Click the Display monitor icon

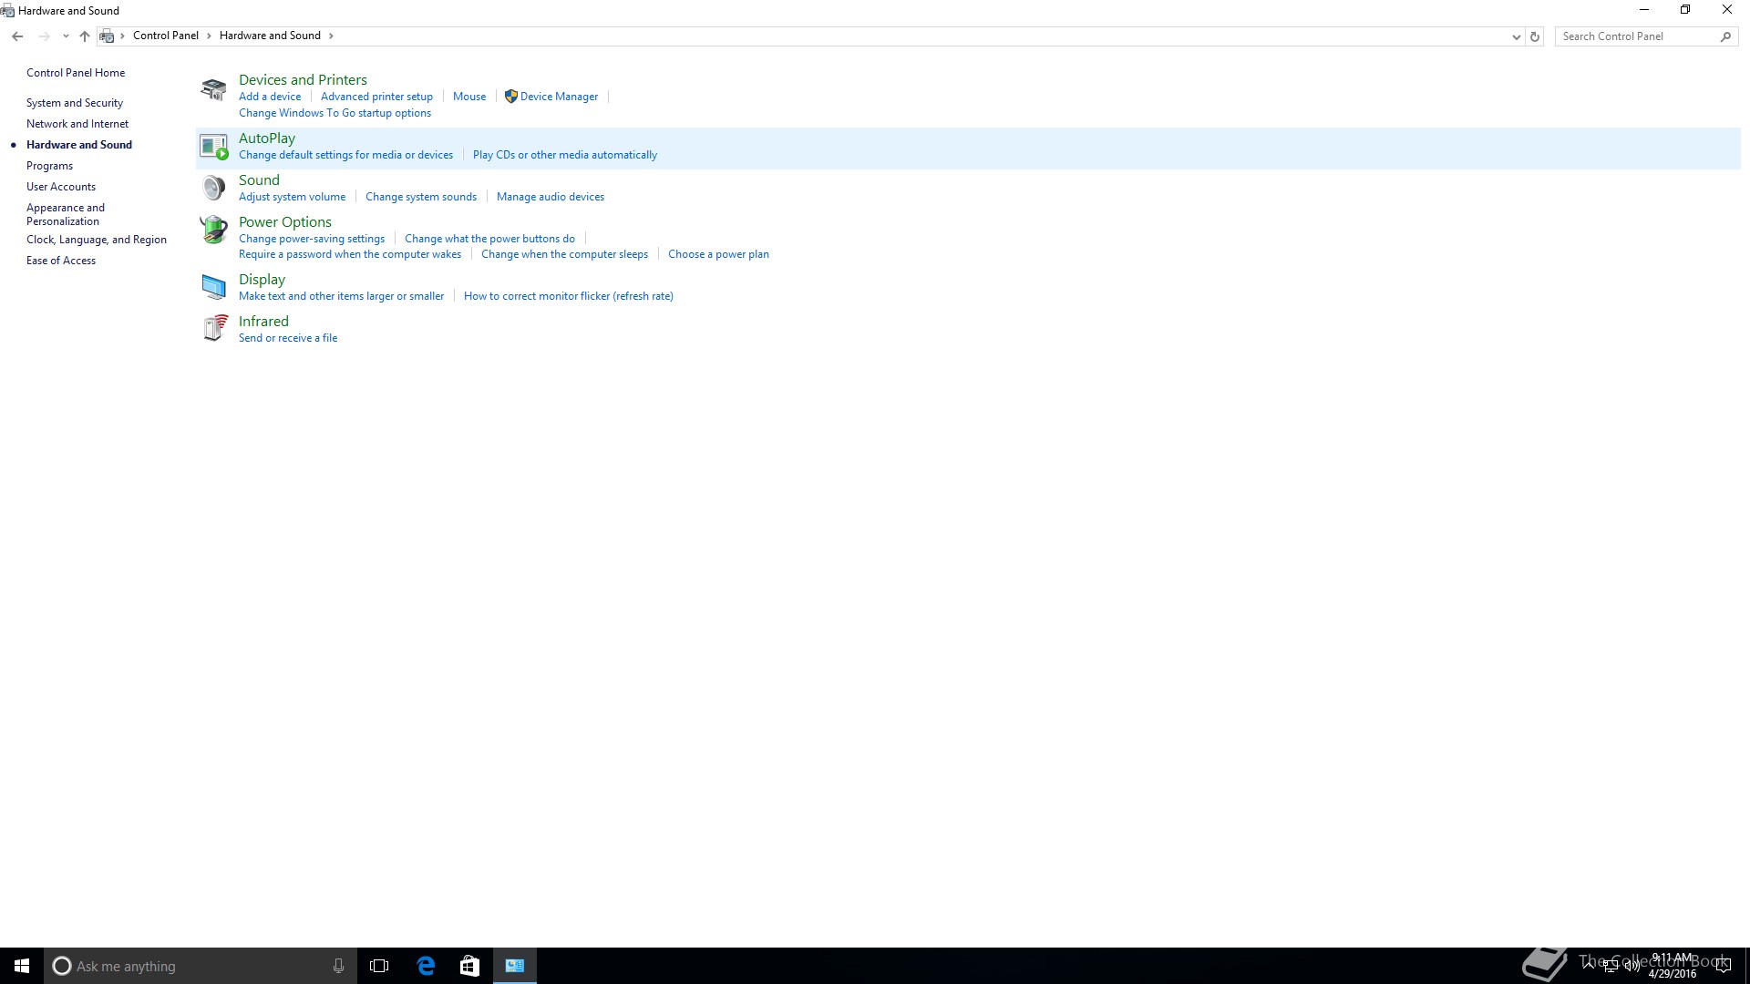pos(213,287)
